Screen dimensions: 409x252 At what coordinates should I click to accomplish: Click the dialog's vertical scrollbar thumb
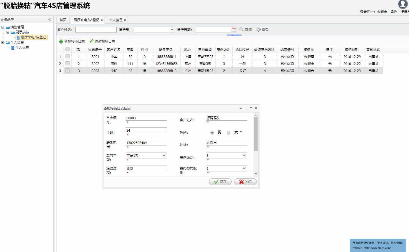coord(256,134)
